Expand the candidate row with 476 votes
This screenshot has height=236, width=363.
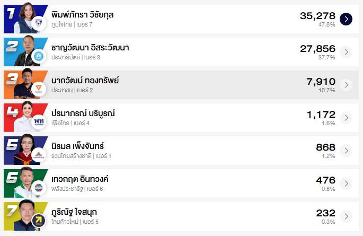pos(346,183)
